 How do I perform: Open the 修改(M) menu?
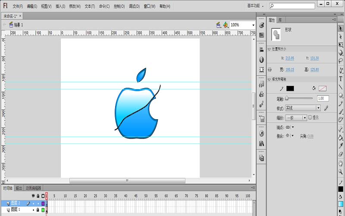pos(75,6)
